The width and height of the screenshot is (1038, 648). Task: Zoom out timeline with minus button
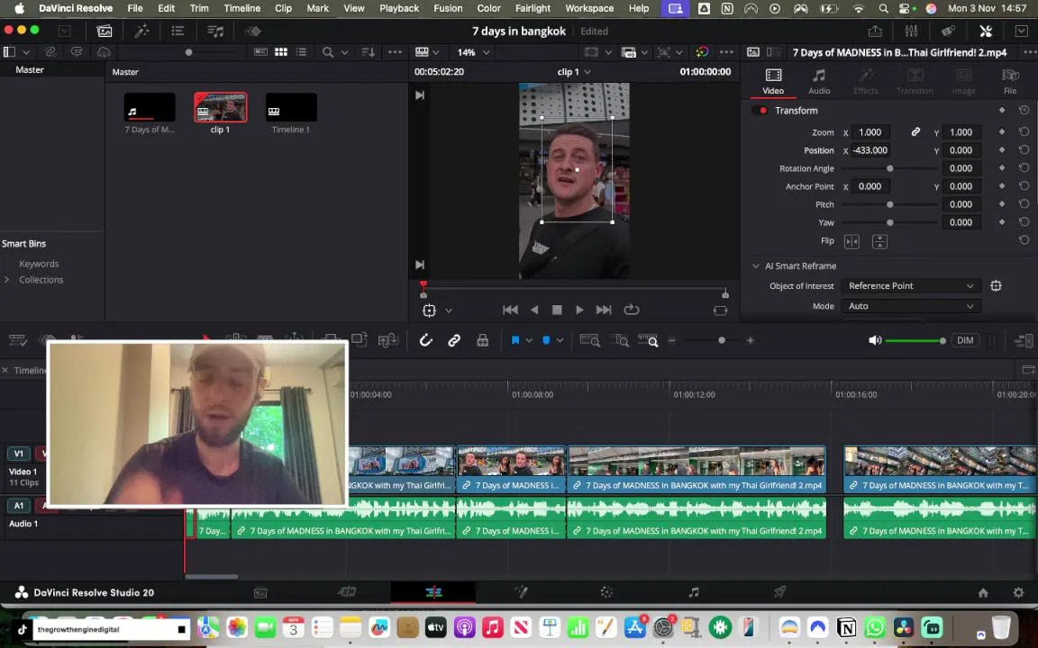(672, 340)
